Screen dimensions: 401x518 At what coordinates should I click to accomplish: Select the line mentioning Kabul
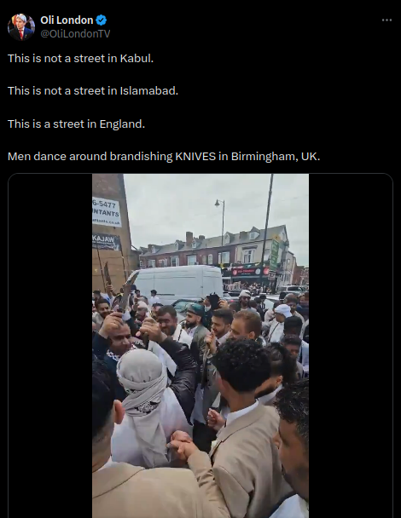80,59
